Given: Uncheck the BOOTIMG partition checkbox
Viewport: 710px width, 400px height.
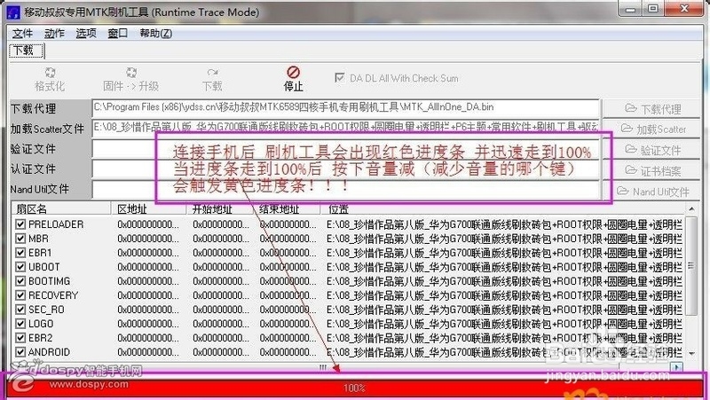Looking at the screenshot, I should tap(20, 281).
